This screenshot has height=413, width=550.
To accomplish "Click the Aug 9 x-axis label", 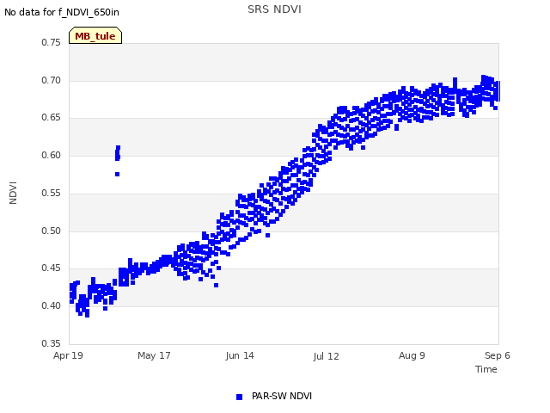I will [412, 355].
